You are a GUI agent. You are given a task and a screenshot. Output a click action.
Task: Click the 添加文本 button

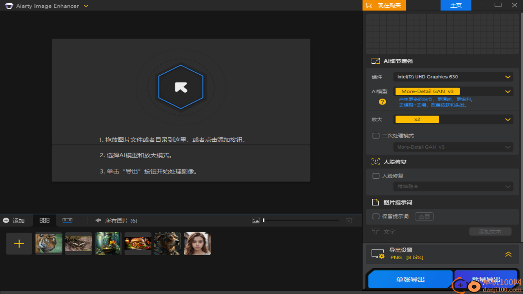click(x=490, y=232)
